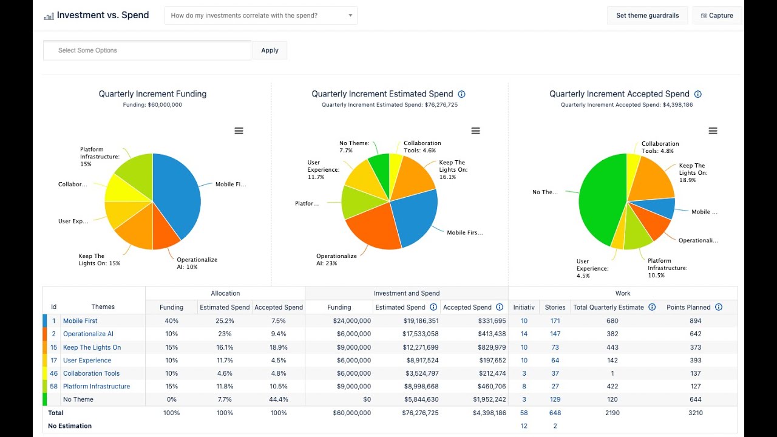The image size is (777, 437).
Task: Click points planned total 3210
Action: [x=696, y=413]
